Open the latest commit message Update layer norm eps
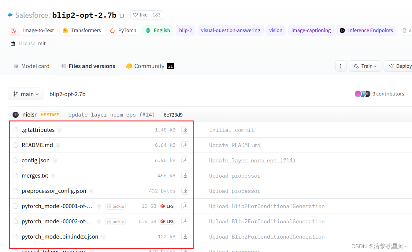 [112, 115]
